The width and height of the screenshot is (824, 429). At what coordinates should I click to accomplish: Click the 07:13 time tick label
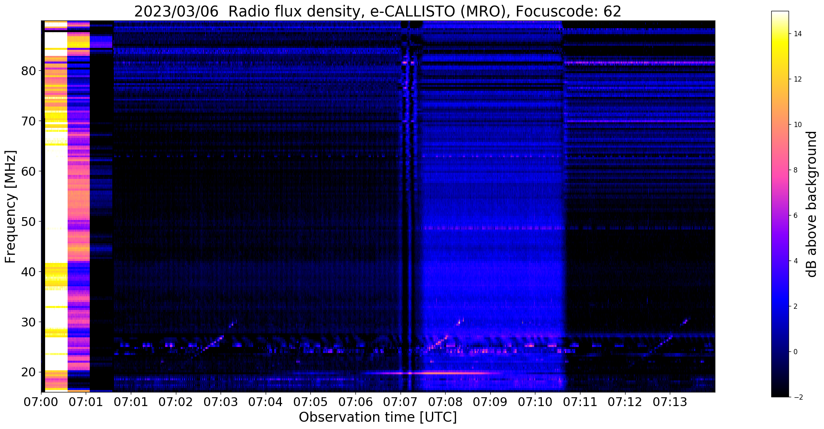pos(670,402)
